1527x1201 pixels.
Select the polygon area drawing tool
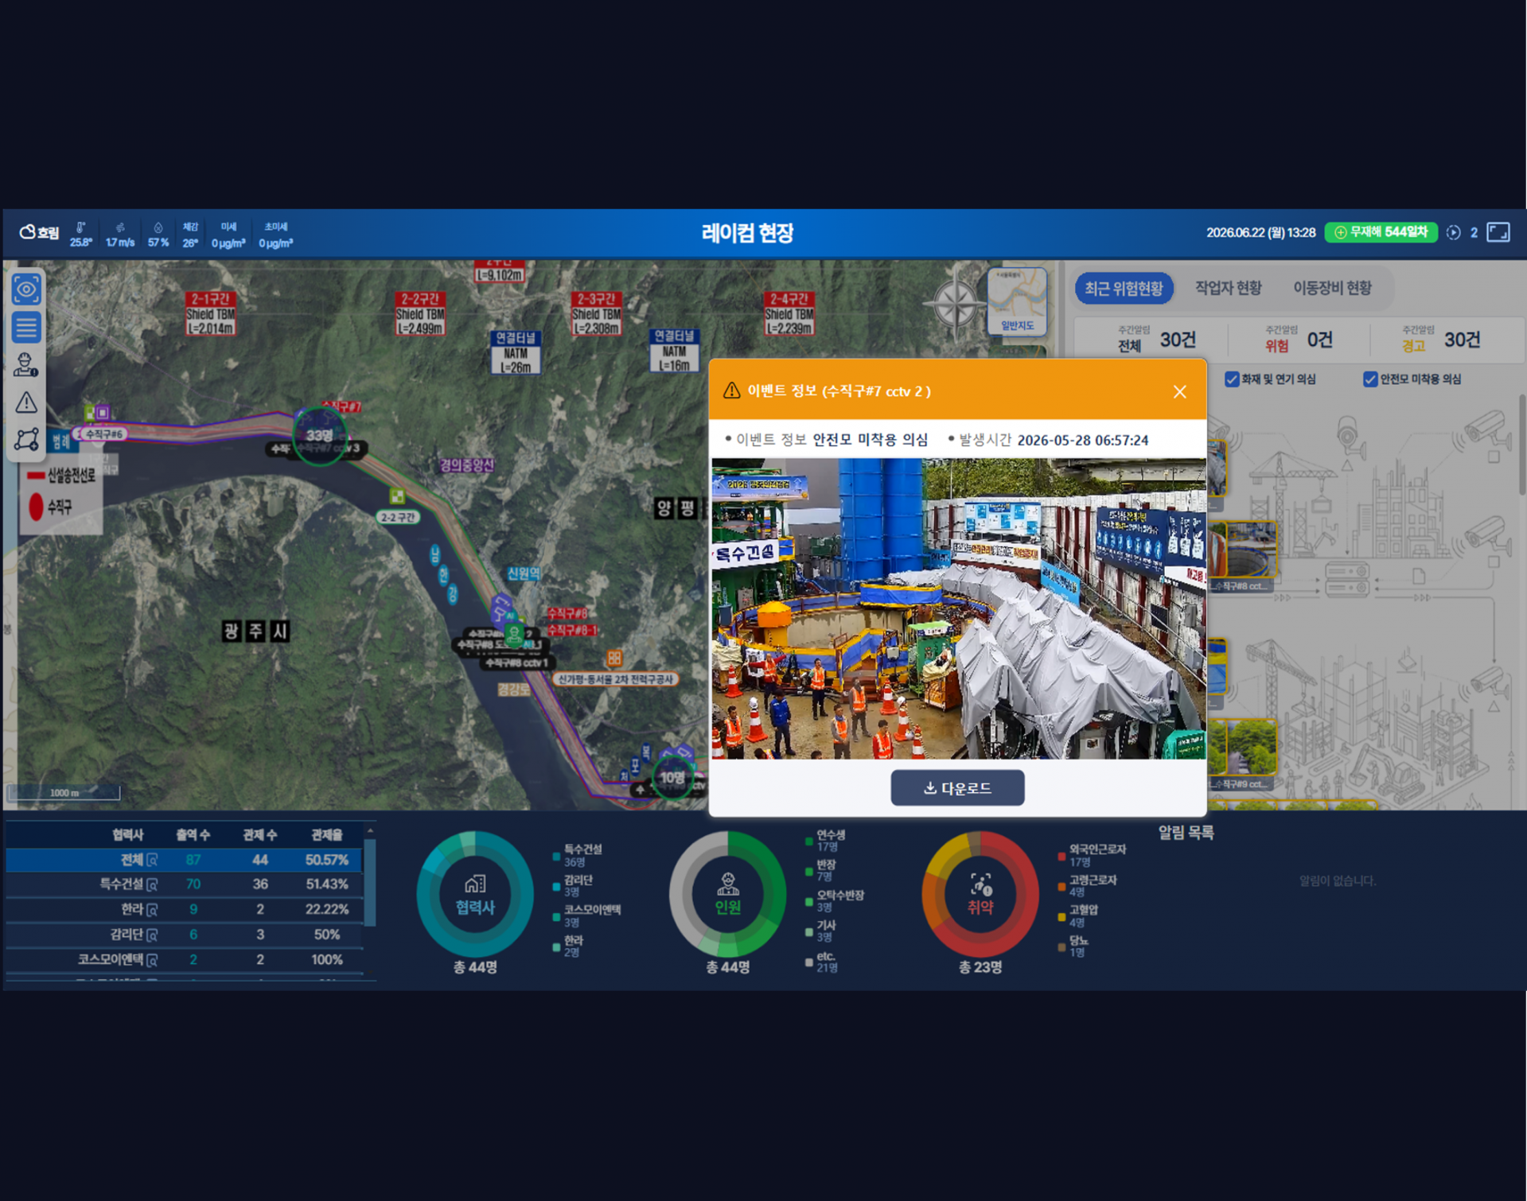[x=26, y=440]
